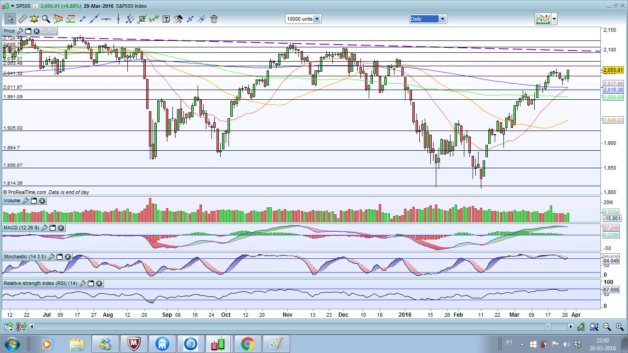Click the alarm bell alert icon
Screen dimensions: 628x353
[34, 19]
